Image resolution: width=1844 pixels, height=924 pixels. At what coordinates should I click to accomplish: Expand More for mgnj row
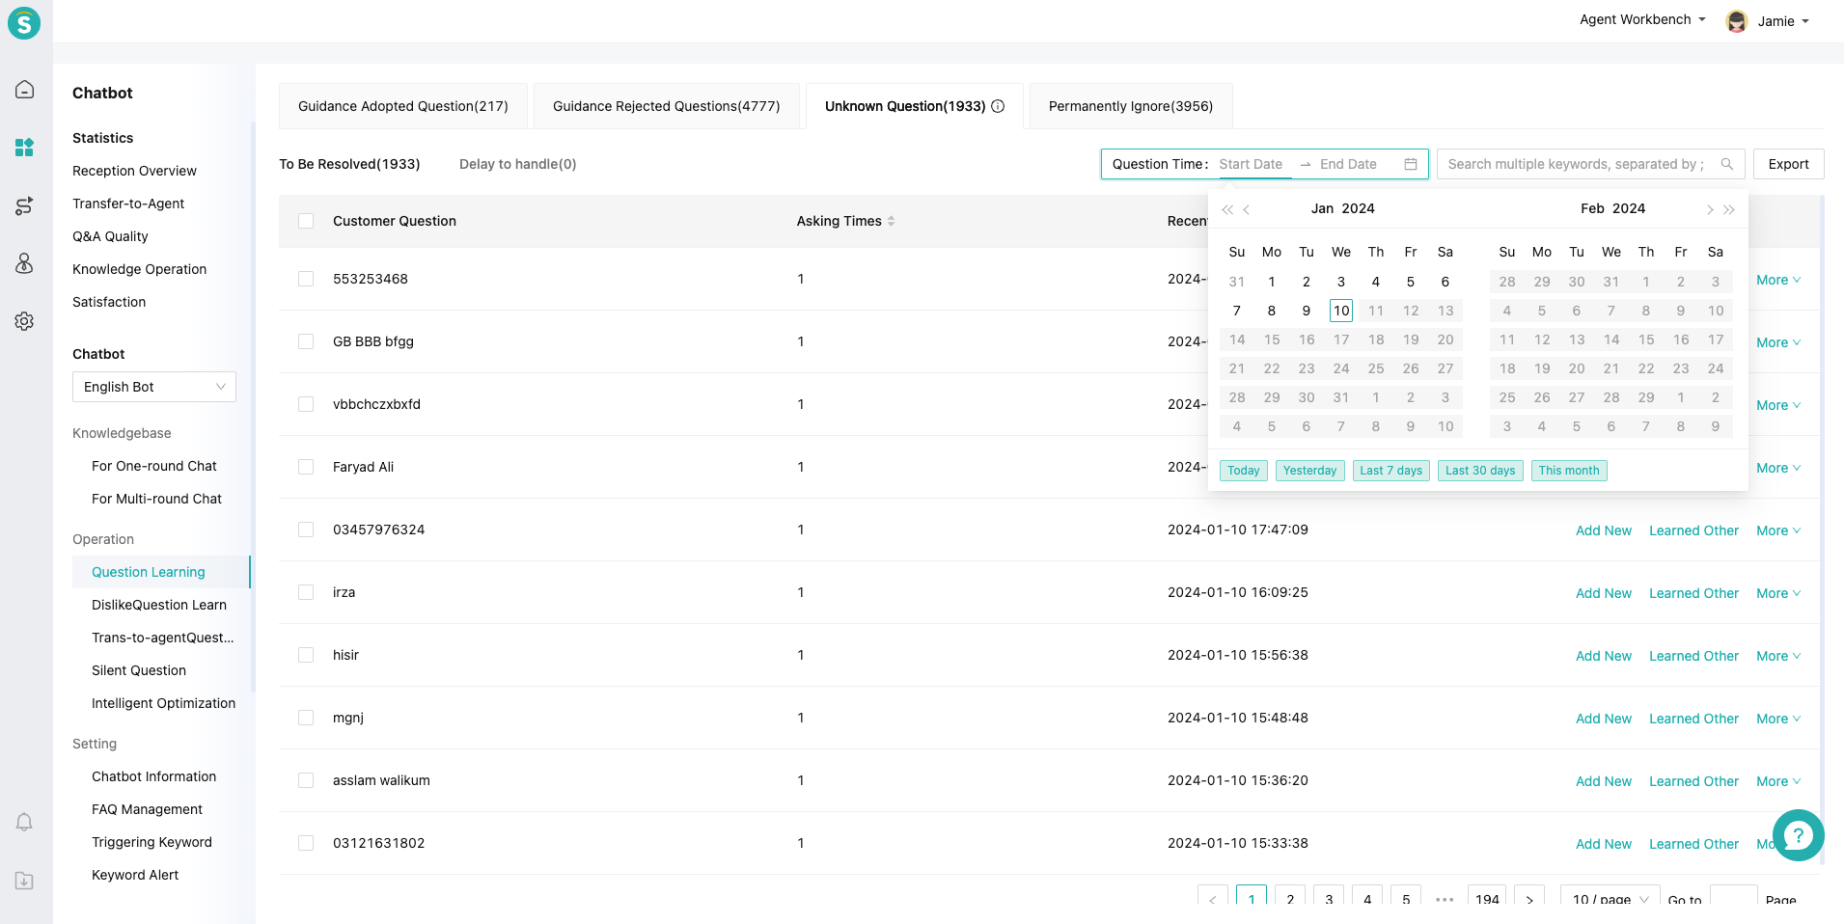(1778, 719)
